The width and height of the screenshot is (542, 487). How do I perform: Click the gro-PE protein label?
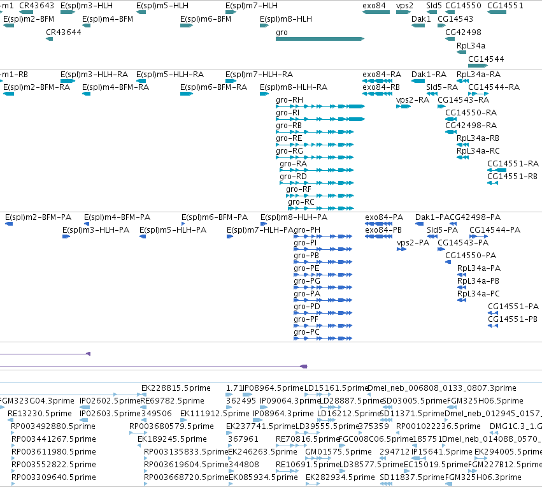[306, 268]
